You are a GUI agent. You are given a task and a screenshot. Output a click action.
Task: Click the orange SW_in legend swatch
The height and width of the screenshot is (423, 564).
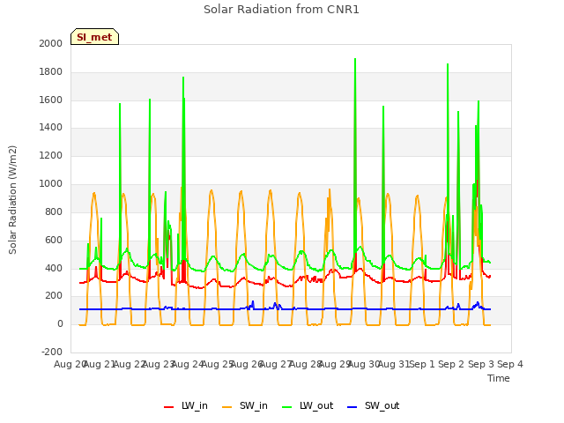click(x=227, y=407)
